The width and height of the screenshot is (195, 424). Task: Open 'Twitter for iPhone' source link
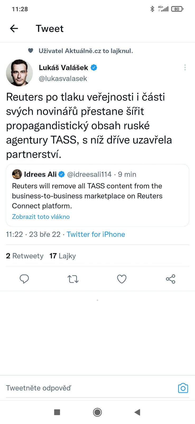pyautogui.click(x=96, y=234)
